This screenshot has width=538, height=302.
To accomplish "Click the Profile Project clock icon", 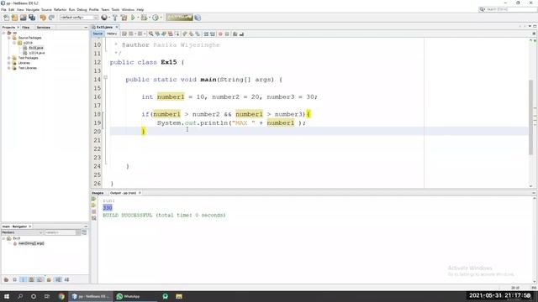I will click(x=156, y=18).
